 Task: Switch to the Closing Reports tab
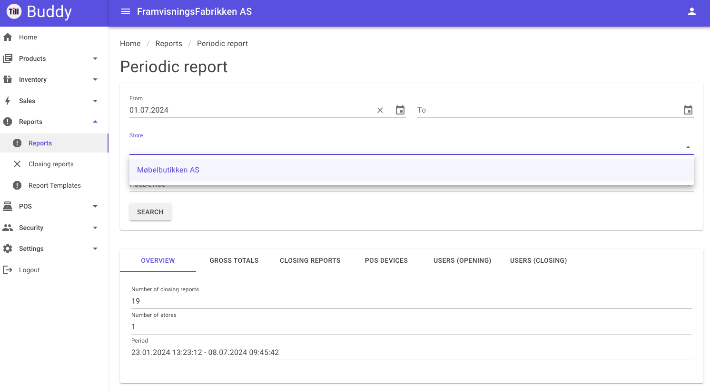[310, 260]
